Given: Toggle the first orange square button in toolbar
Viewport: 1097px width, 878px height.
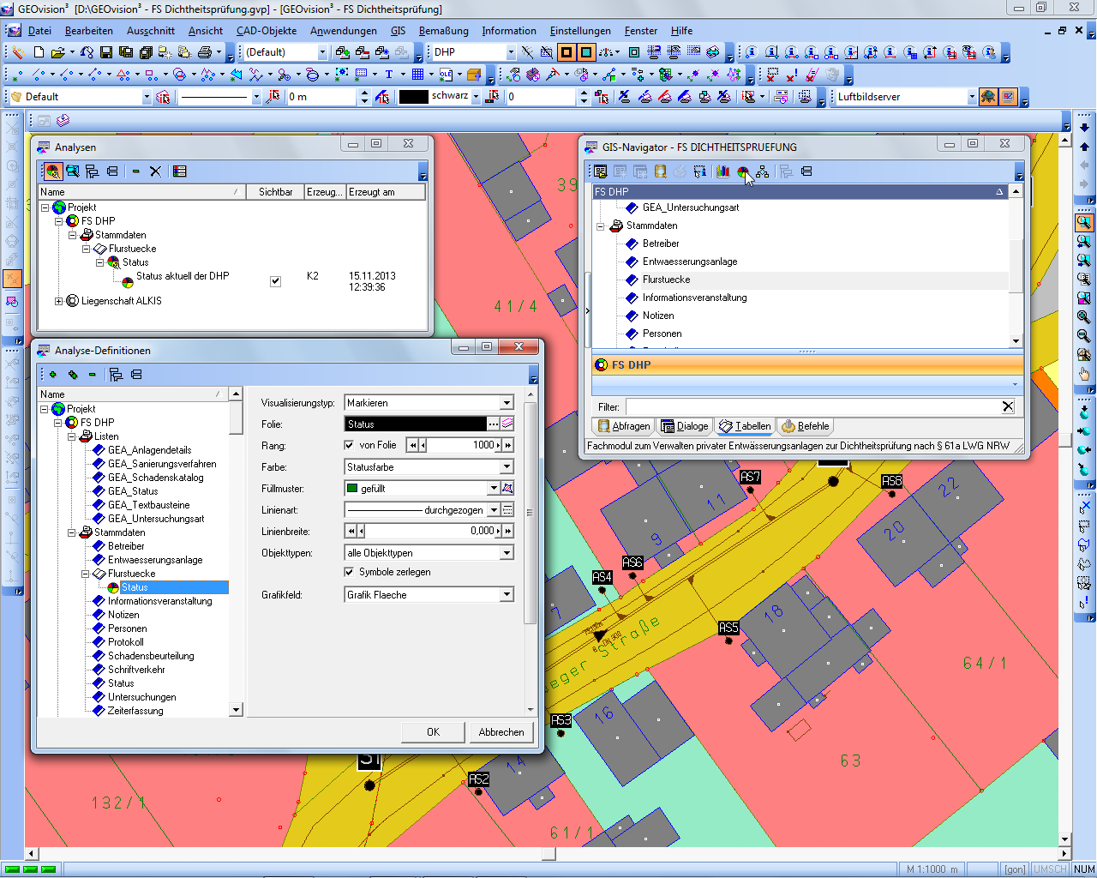Looking at the screenshot, I should pyautogui.click(x=566, y=52).
